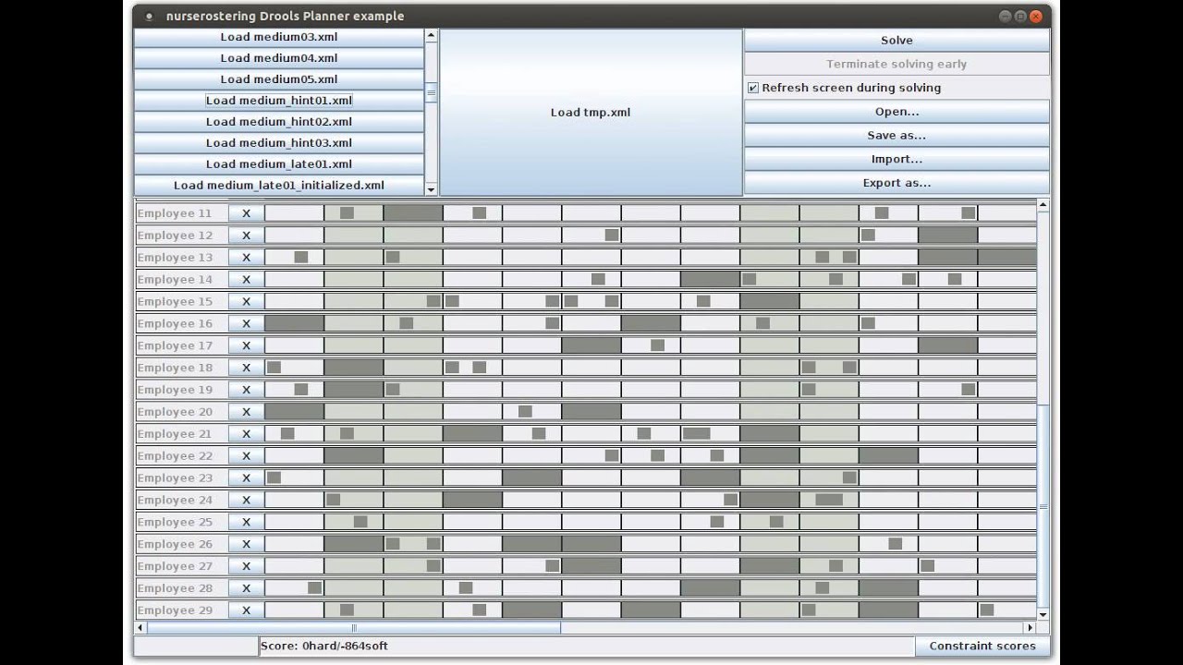Viewport: 1183px width, 665px height.
Task: Load medium05.xml
Action: point(279,79)
